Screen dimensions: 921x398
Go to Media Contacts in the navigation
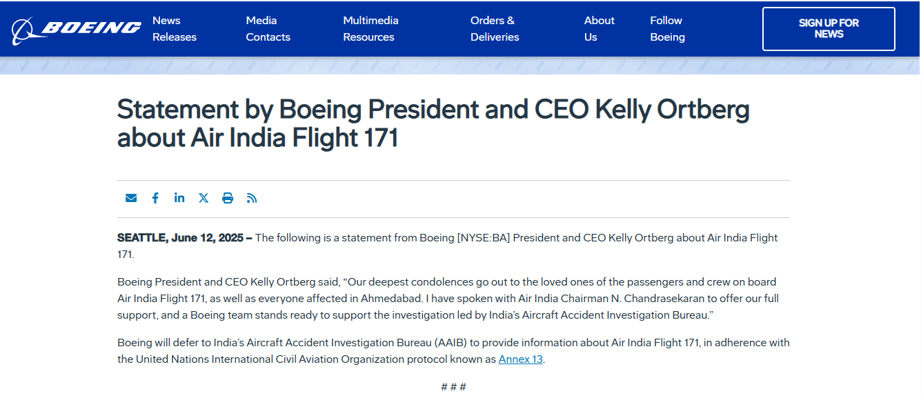[x=268, y=29]
